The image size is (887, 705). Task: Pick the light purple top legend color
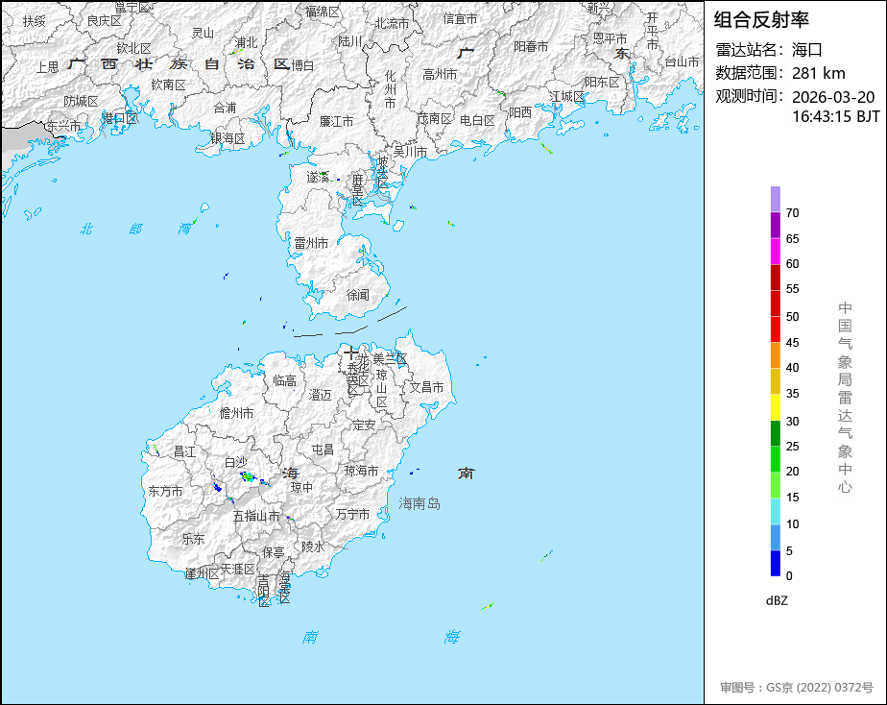(x=775, y=199)
